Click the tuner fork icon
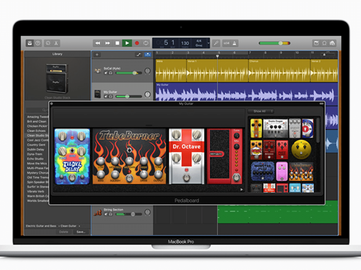 (216, 43)
